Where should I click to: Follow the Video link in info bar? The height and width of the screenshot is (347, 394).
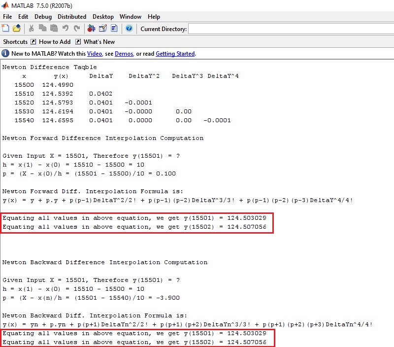click(95, 54)
